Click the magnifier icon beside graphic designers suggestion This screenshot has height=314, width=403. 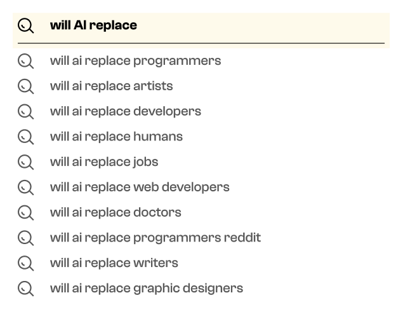point(25,289)
